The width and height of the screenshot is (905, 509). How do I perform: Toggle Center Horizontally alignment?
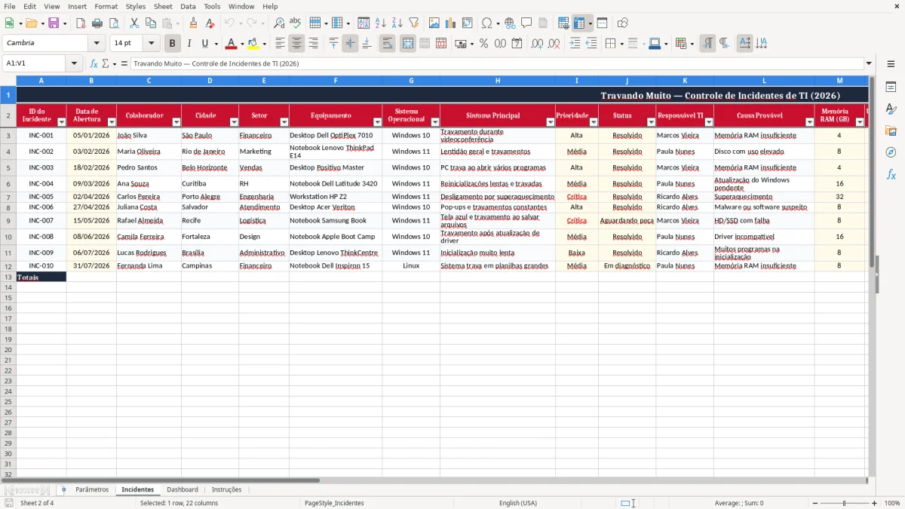[297, 44]
